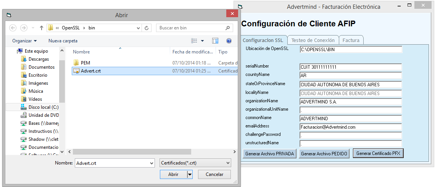Open the dialog help icon
The image size is (435, 187).
tap(229, 41)
